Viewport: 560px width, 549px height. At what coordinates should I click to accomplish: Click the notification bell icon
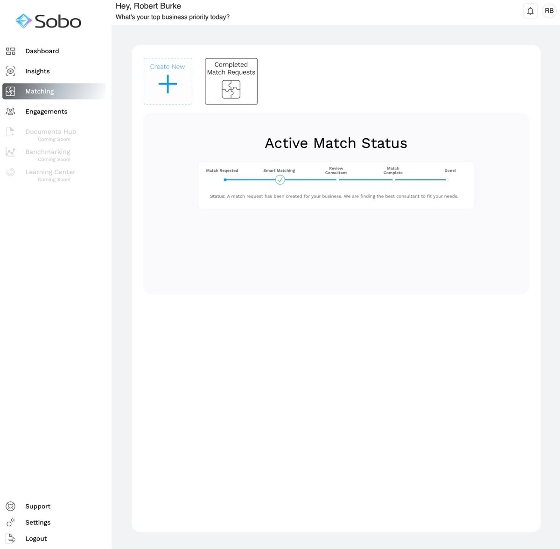pos(530,10)
